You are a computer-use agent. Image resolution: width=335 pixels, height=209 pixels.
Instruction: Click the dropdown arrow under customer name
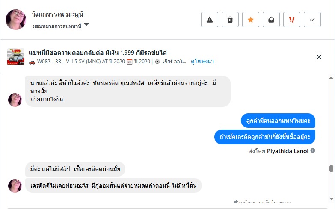pos(86,25)
